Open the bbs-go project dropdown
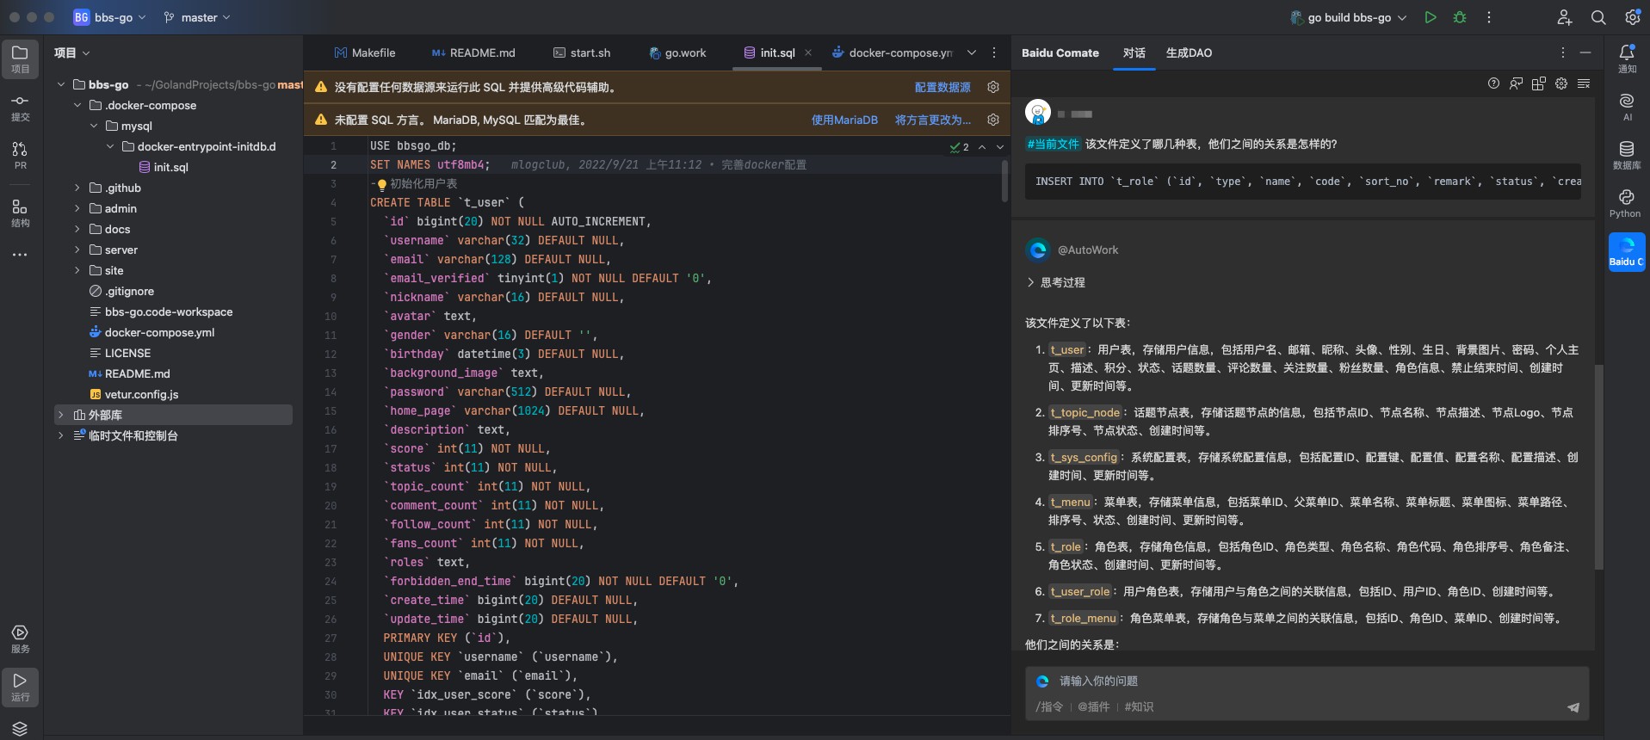 (x=109, y=17)
